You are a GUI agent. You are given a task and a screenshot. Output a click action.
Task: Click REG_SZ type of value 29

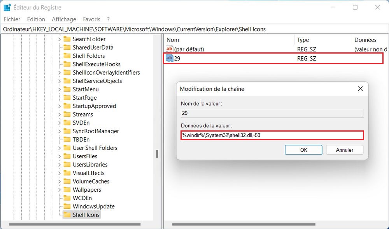(x=307, y=59)
